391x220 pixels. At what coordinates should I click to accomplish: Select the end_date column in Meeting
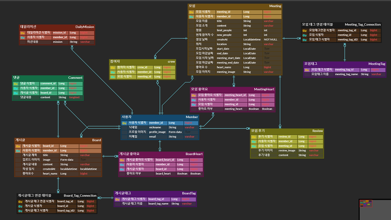click(x=222, y=53)
